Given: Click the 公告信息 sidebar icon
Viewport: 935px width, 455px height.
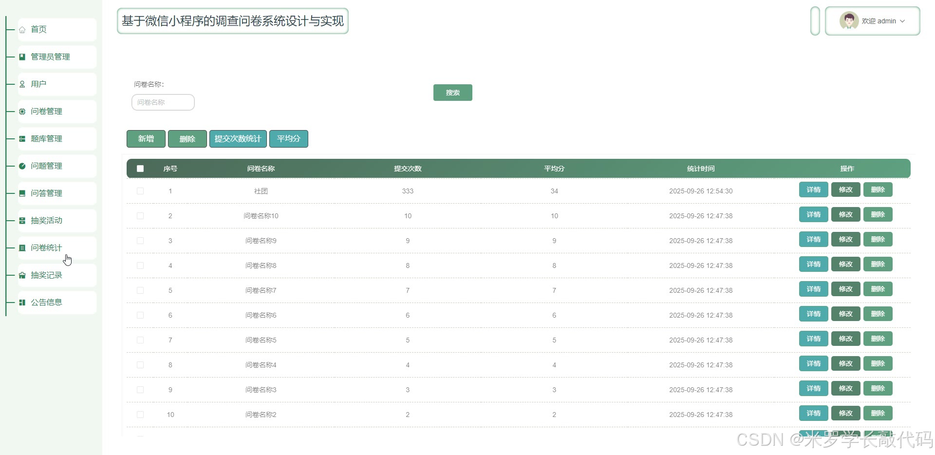Looking at the screenshot, I should pyautogui.click(x=22, y=303).
